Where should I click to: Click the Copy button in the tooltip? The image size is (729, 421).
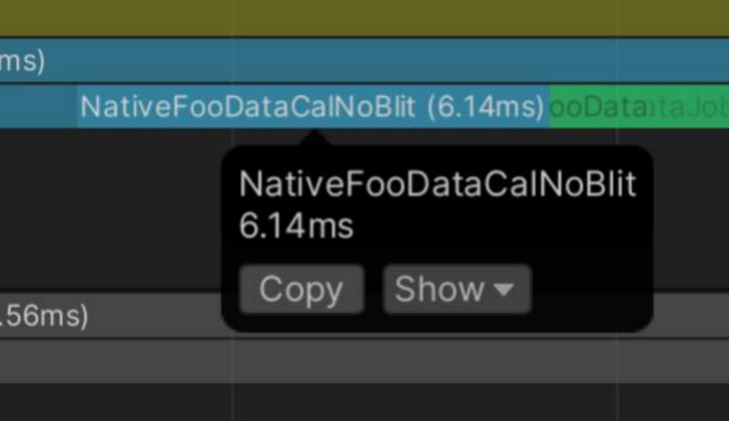tap(301, 289)
